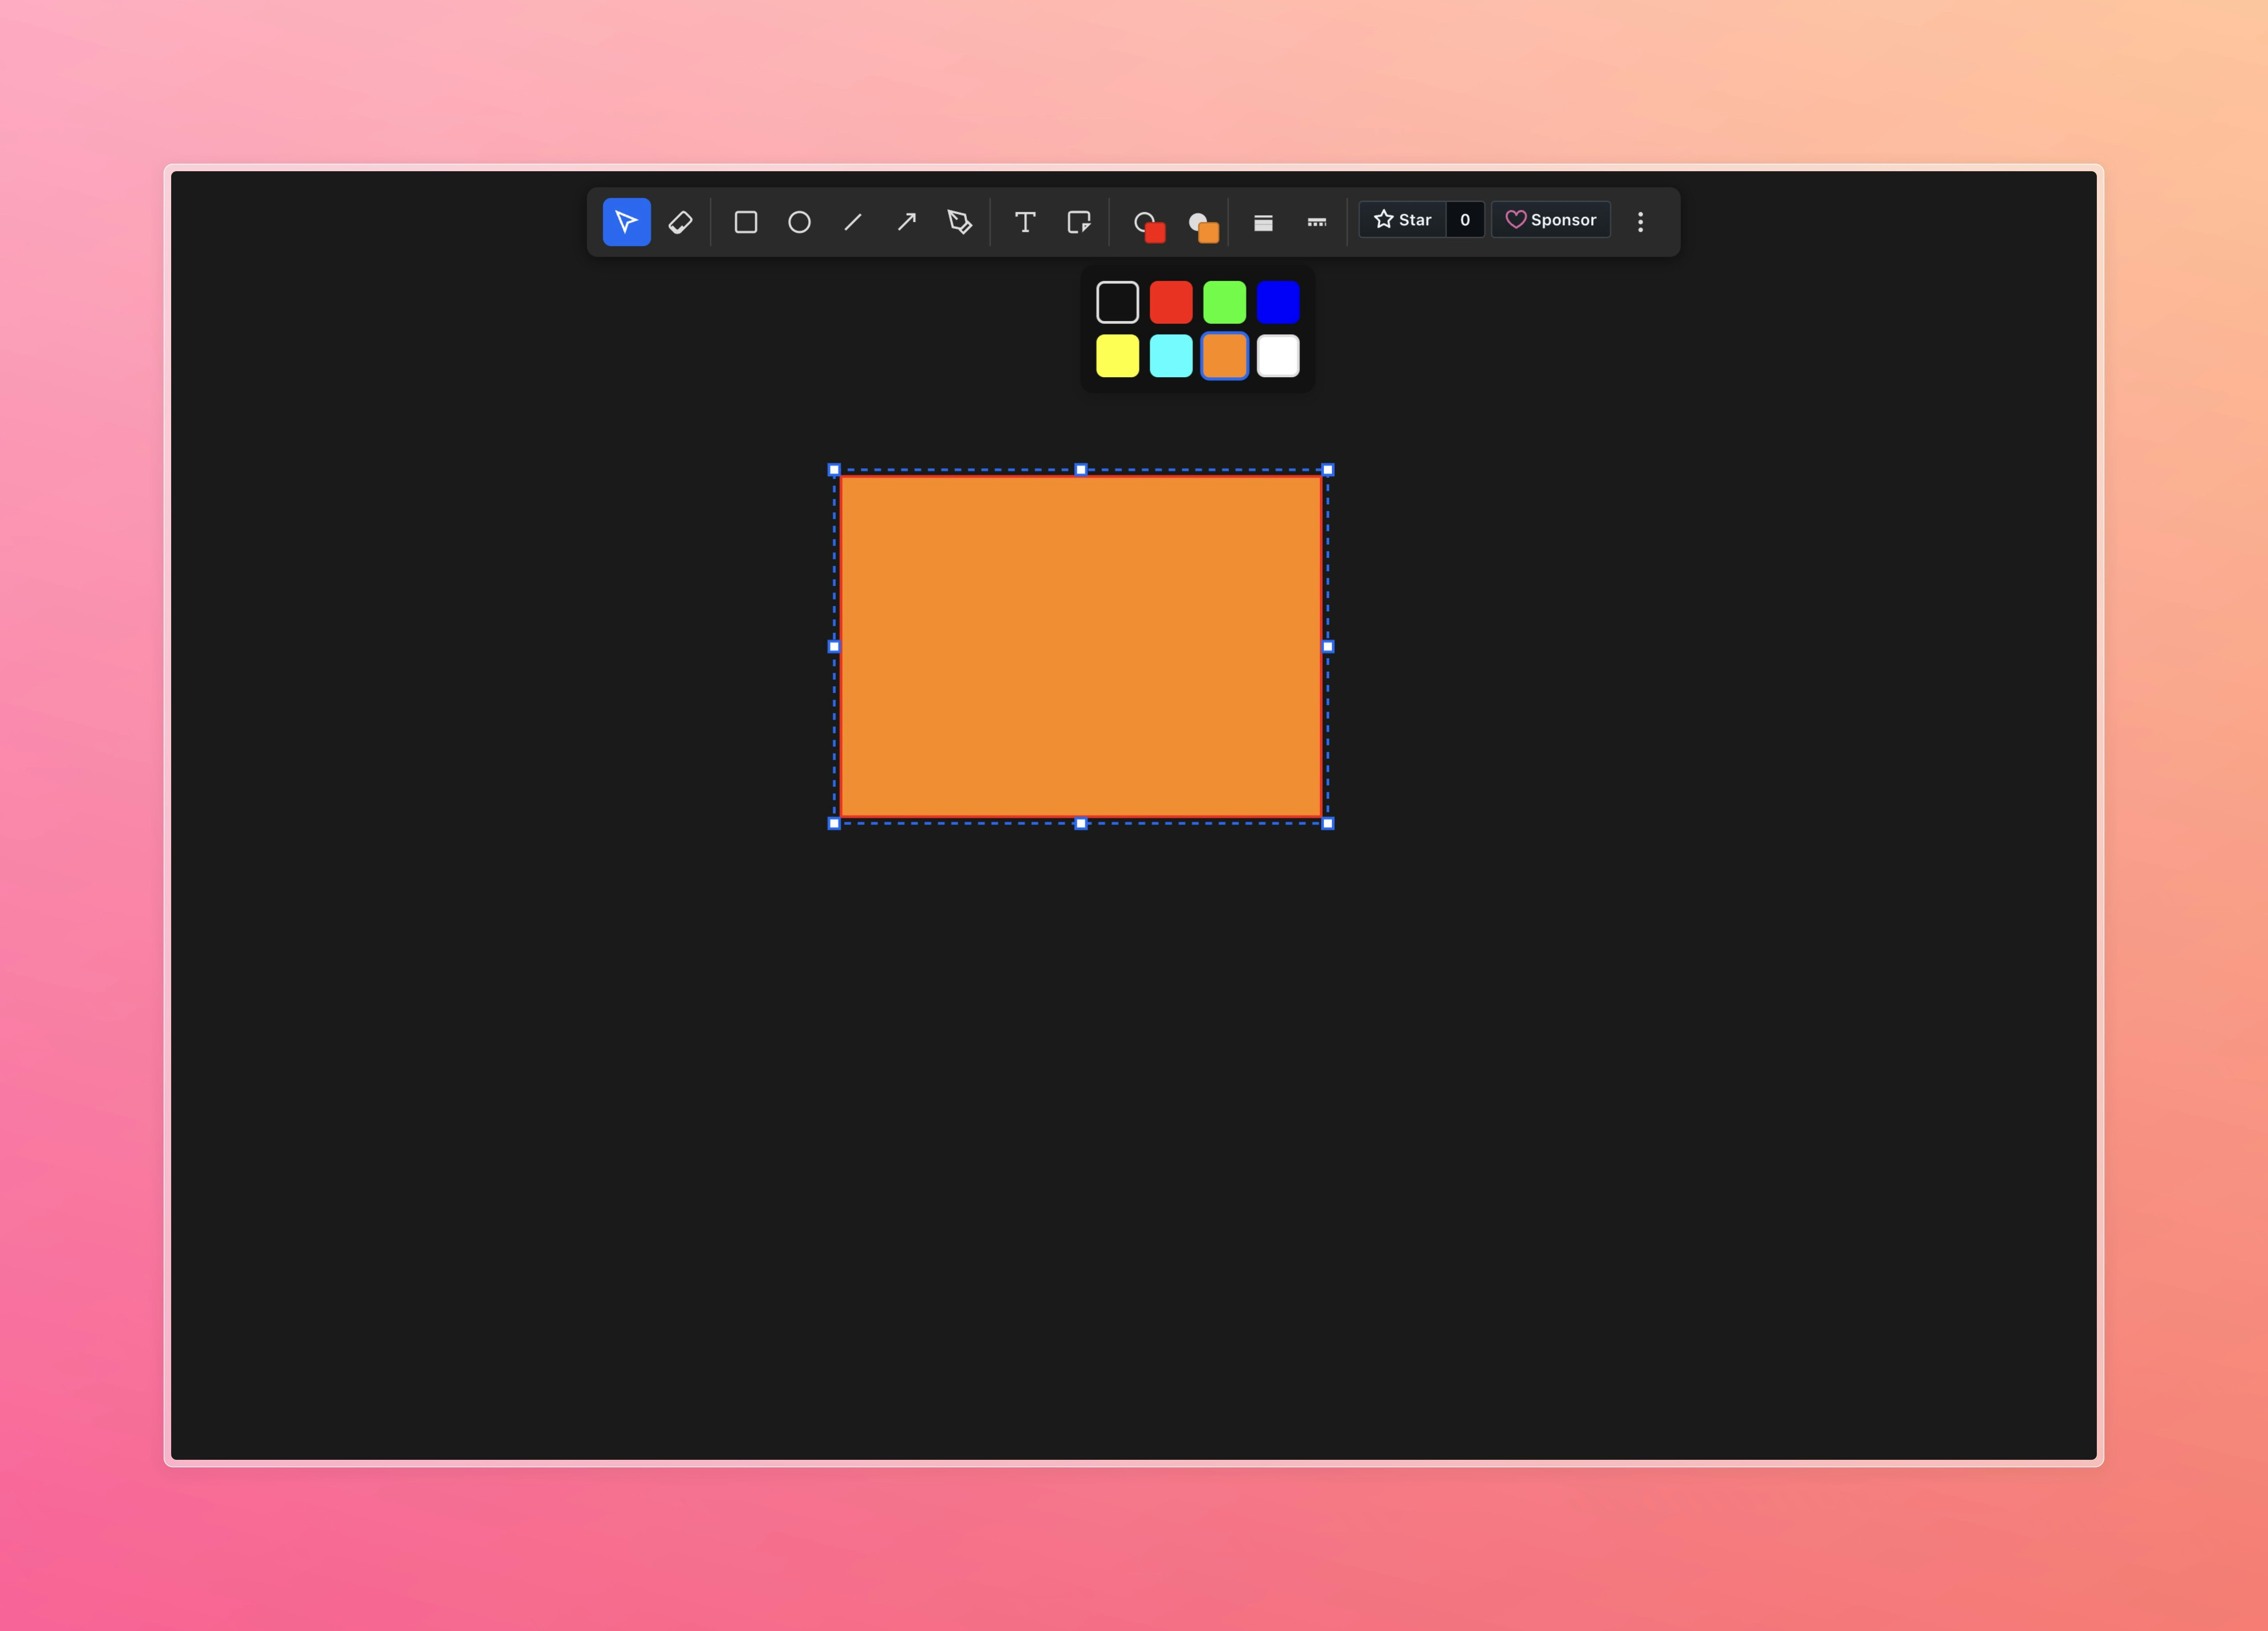Open the sticky note tool
The width and height of the screenshot is (2268, 1631).
[x=1080, y=221]
